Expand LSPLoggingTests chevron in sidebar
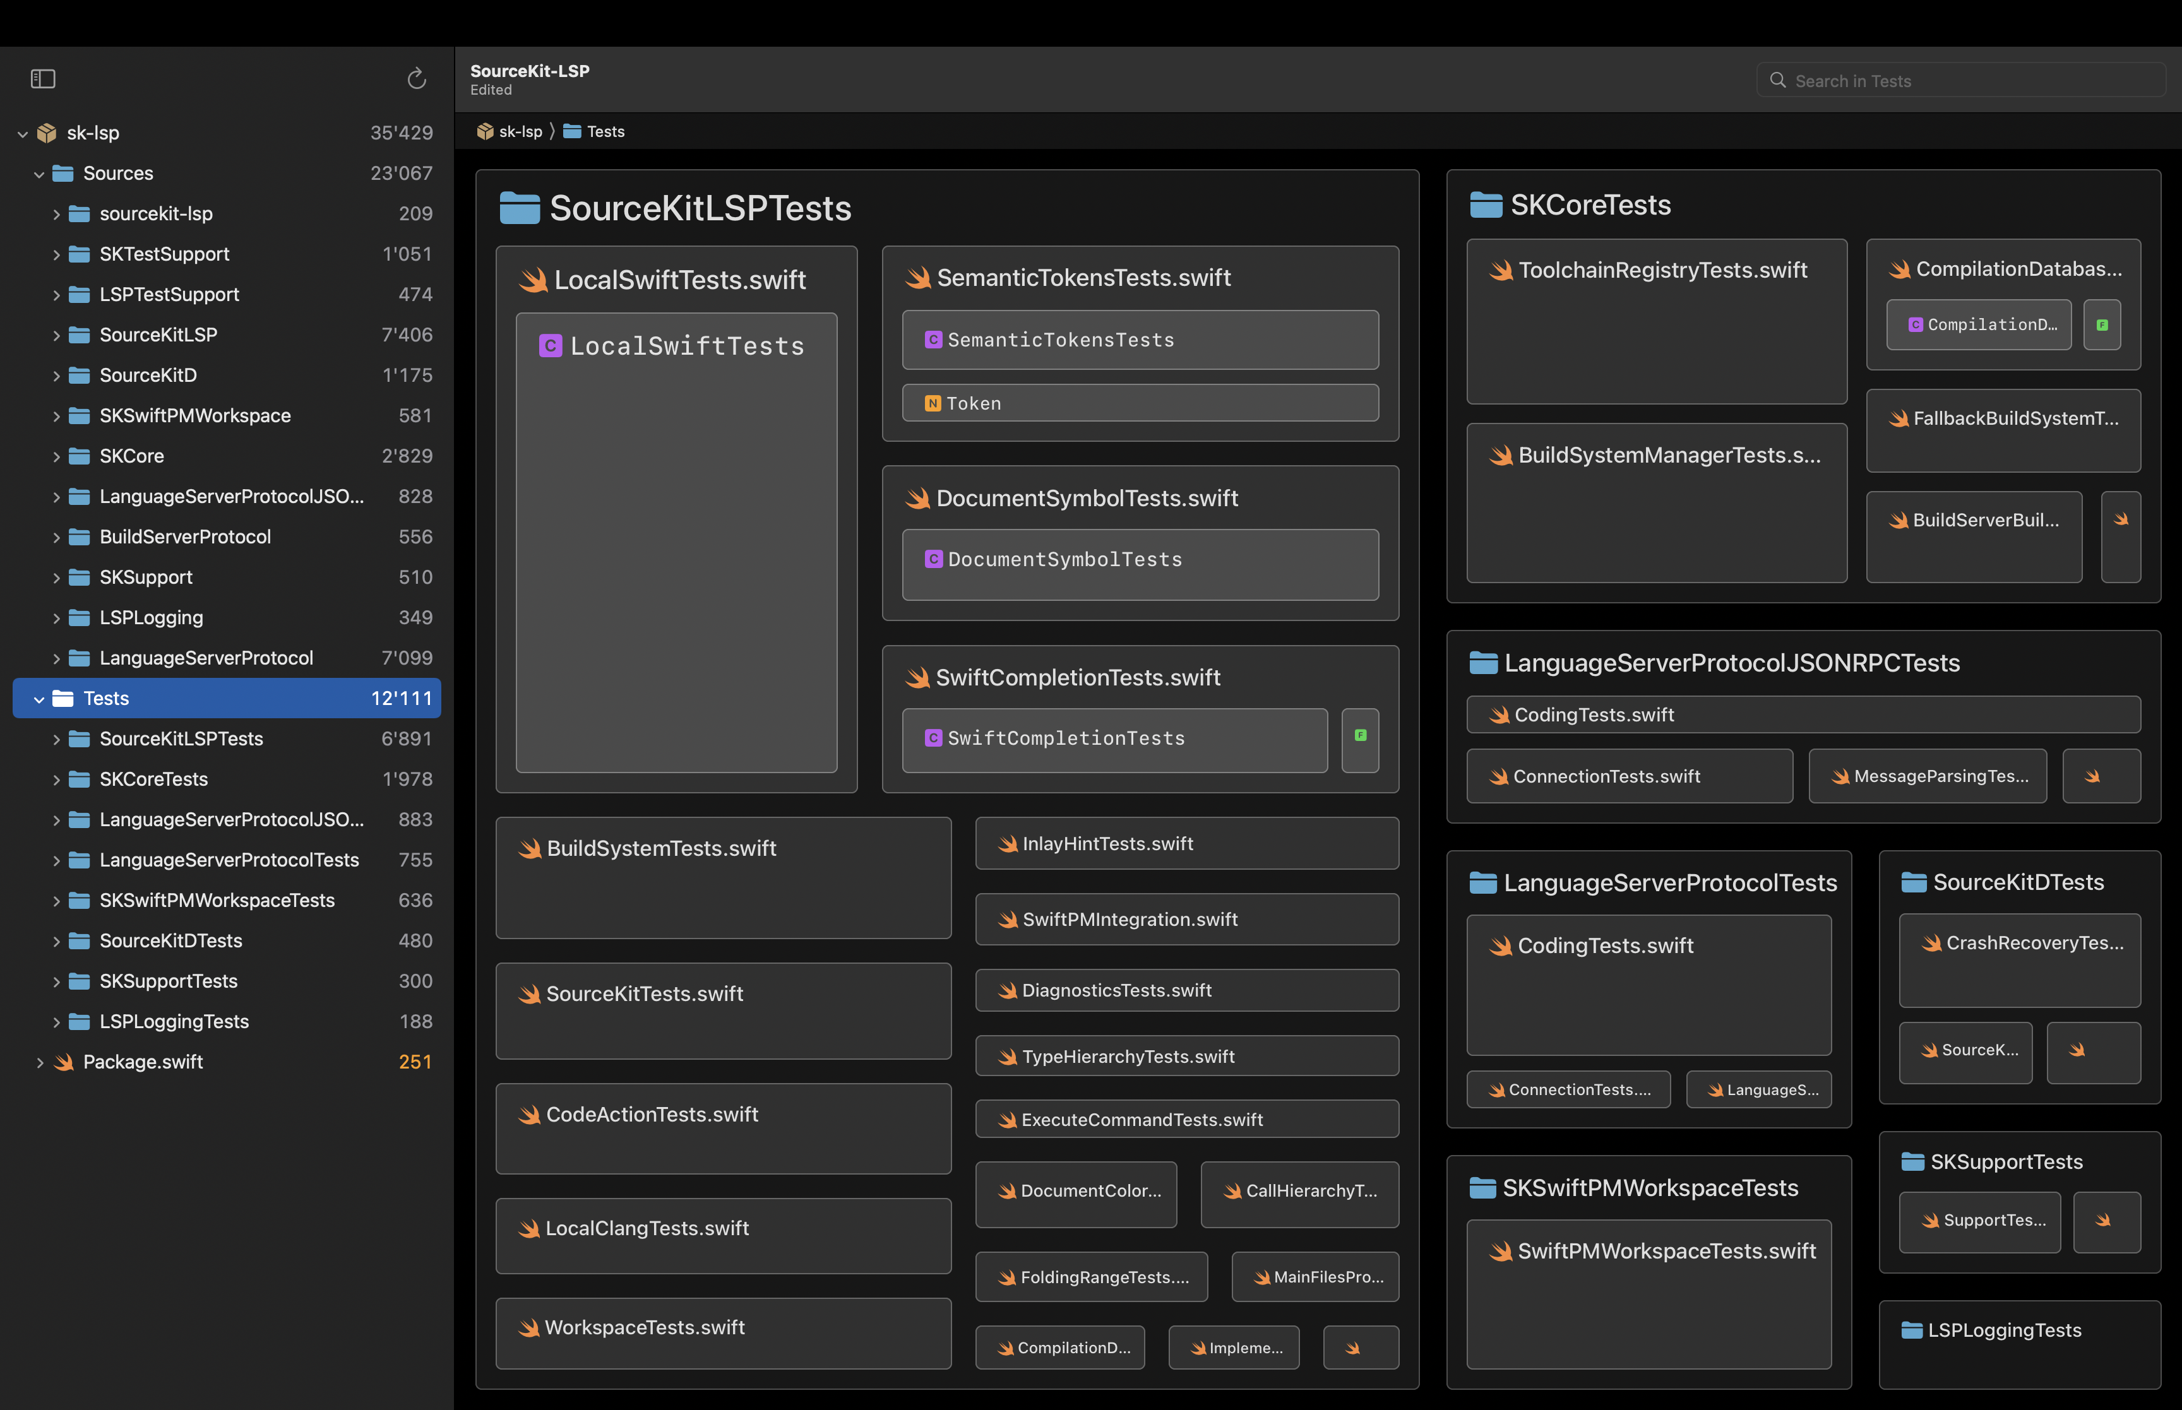 [56, 1022]
